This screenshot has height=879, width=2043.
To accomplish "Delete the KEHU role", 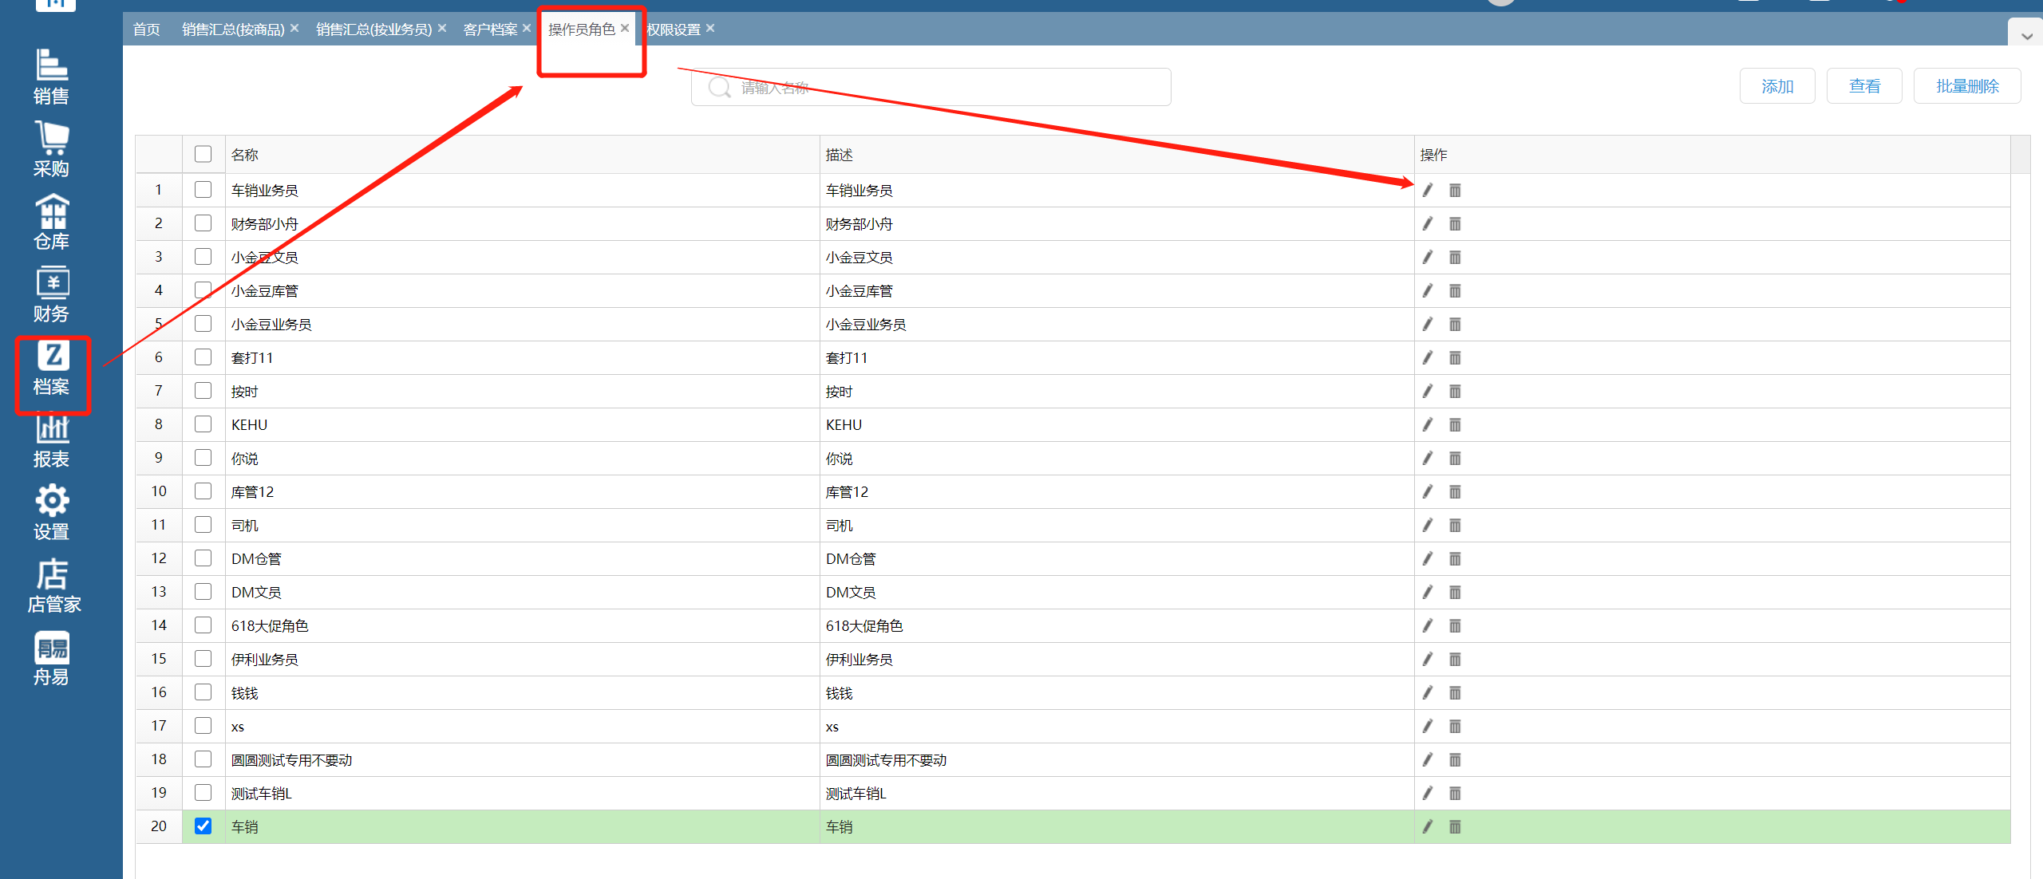I will pos(1455,424).
